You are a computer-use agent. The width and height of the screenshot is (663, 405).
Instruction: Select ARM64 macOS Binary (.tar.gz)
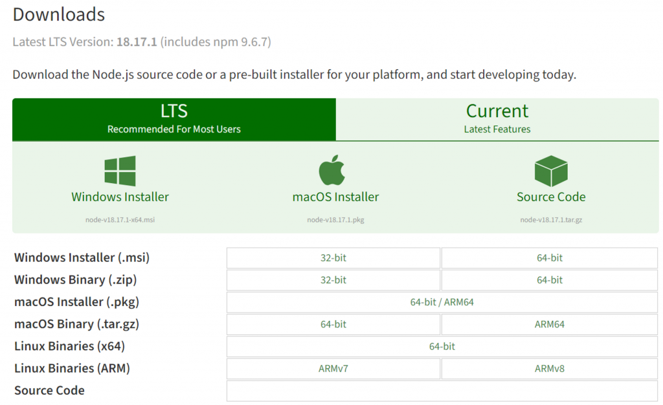[550, 324]
